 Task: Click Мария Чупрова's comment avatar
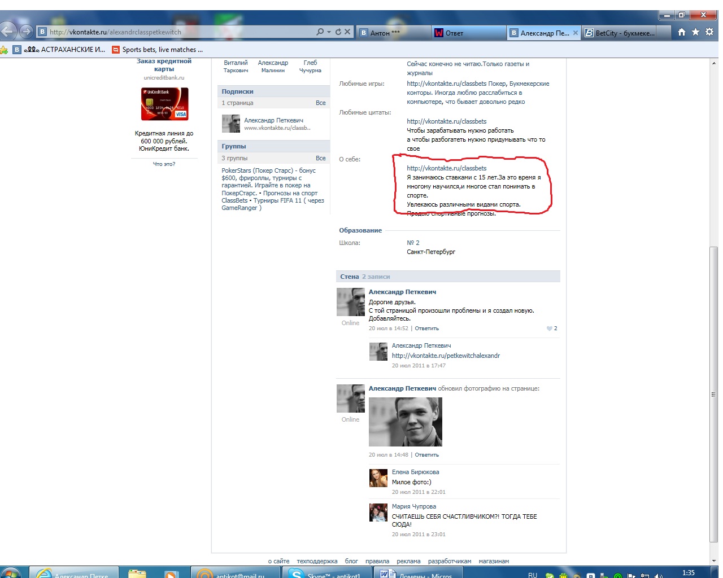(378, 513)
